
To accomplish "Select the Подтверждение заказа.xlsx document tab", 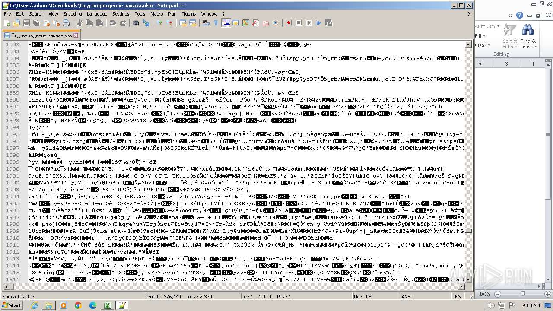I will click(x=41, y=35).
